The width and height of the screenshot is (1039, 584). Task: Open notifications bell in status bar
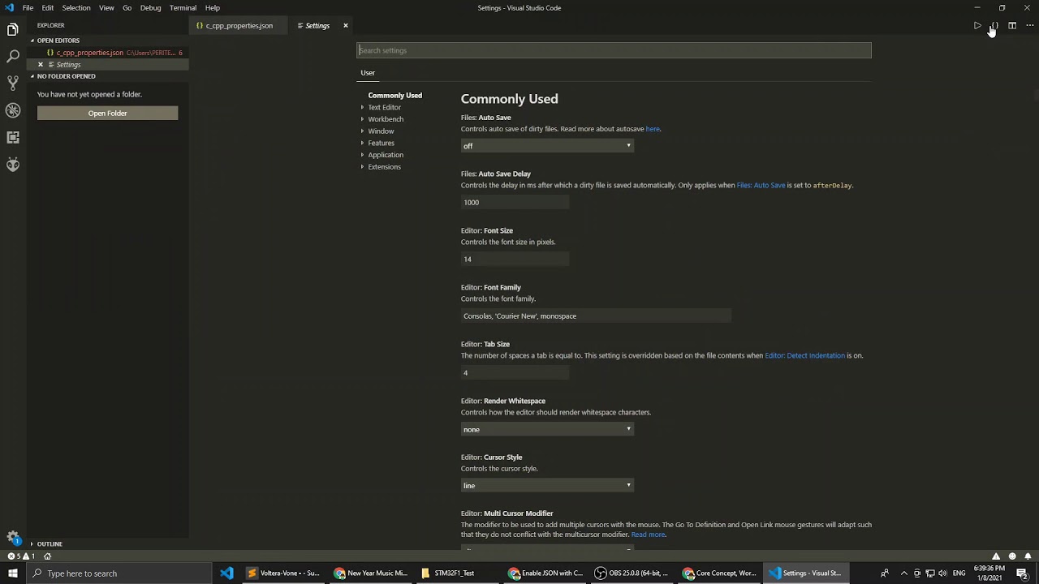point(1028,556)
